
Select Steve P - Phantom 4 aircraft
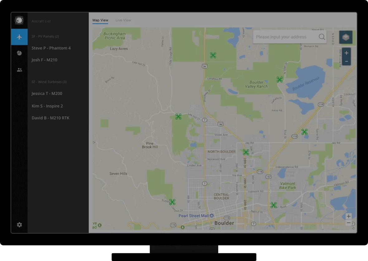tap(51, 48)
